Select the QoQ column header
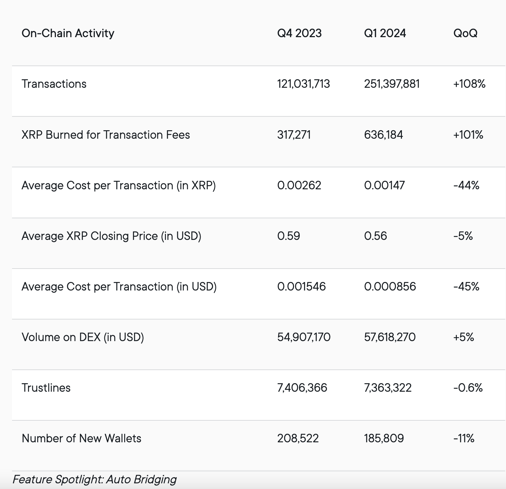The image size is (506, 489). (465, 33)
